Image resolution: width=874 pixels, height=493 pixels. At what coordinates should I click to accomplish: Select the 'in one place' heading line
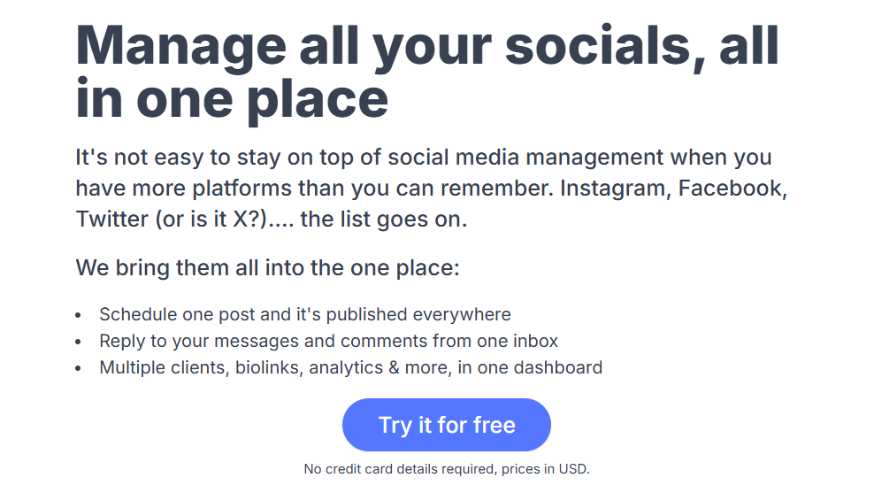(232, 100)
